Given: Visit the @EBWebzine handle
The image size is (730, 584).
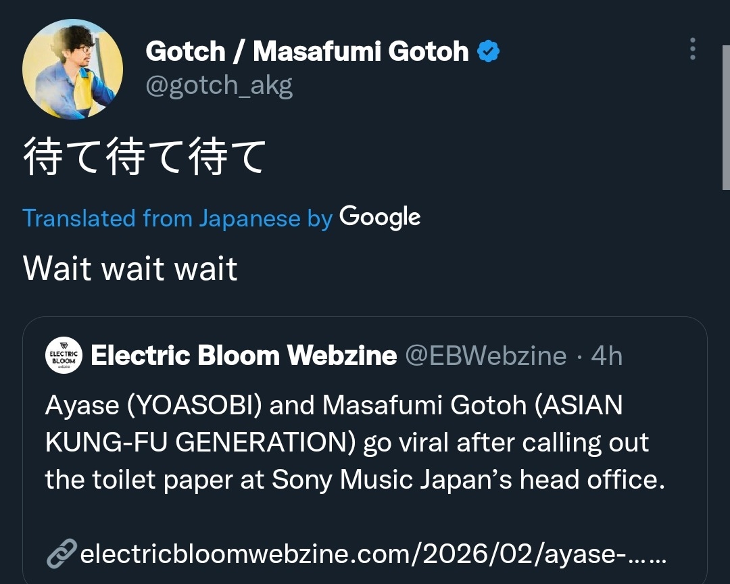Looking at the screenshot, I should [485, 356].
